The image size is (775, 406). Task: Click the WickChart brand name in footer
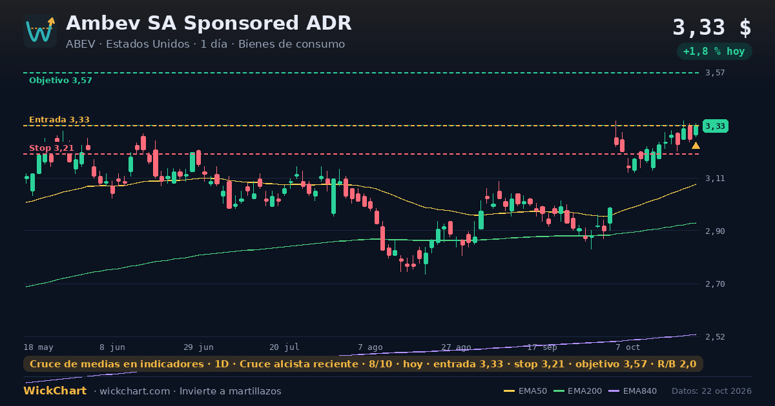[55, 391]
